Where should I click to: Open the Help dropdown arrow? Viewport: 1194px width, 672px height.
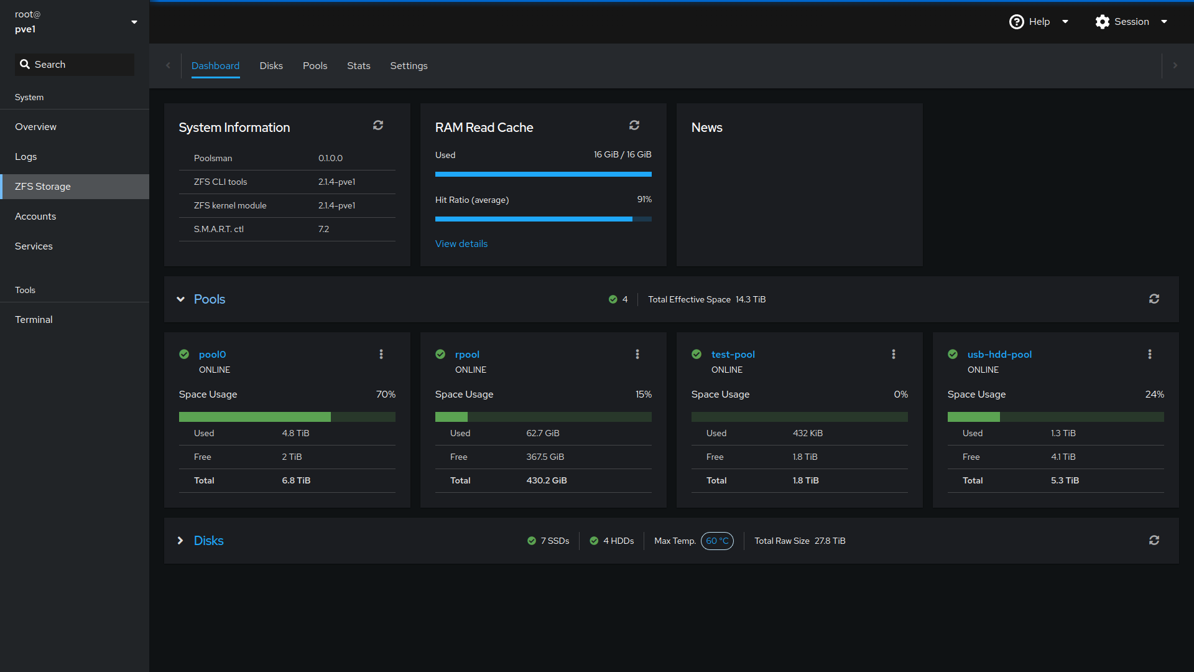(1065, 22)
